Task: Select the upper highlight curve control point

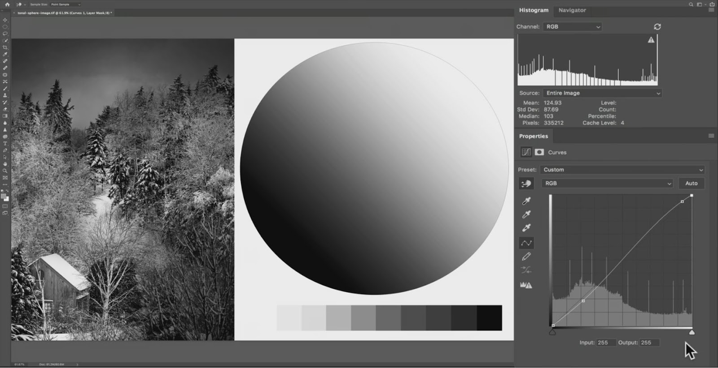Action: pos(683,202)
